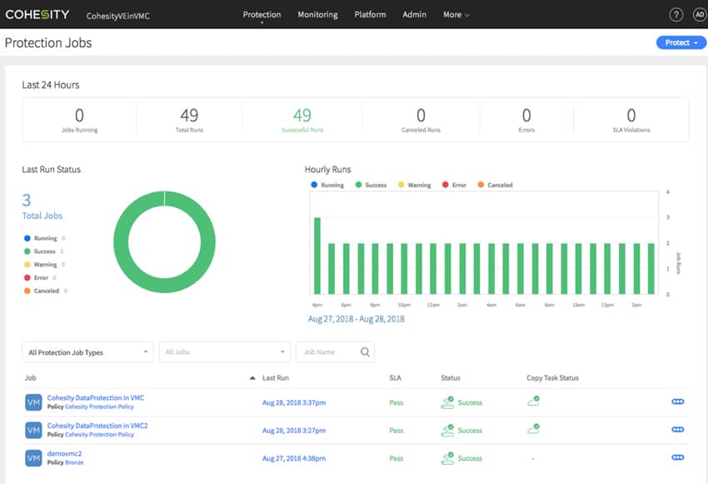
Task: Sort by the Last Run column header
Action: pos(276,378)
